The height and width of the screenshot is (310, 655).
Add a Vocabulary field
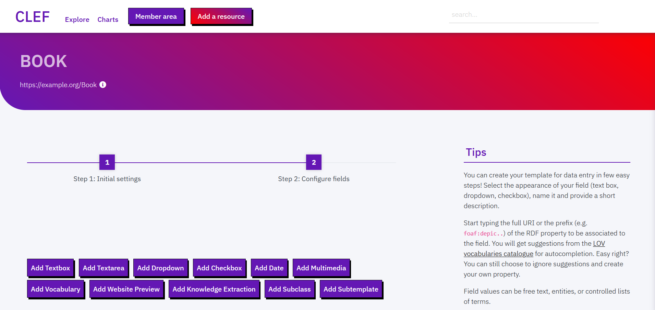[56, 289]
